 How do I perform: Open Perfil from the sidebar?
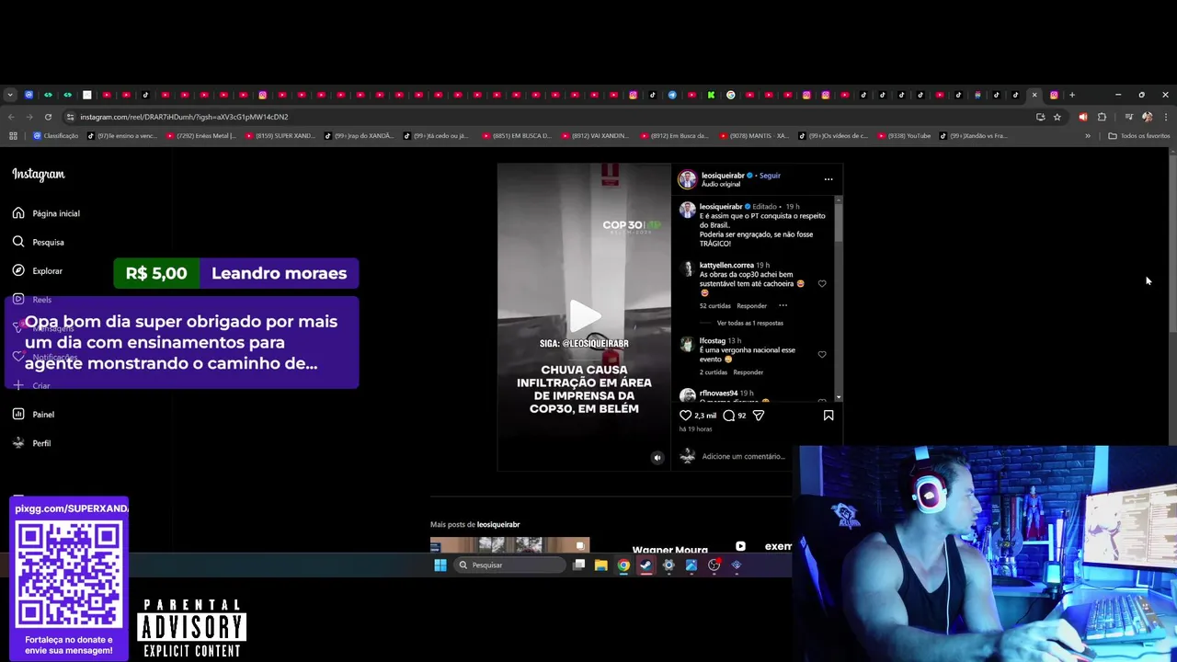(32, 443)
